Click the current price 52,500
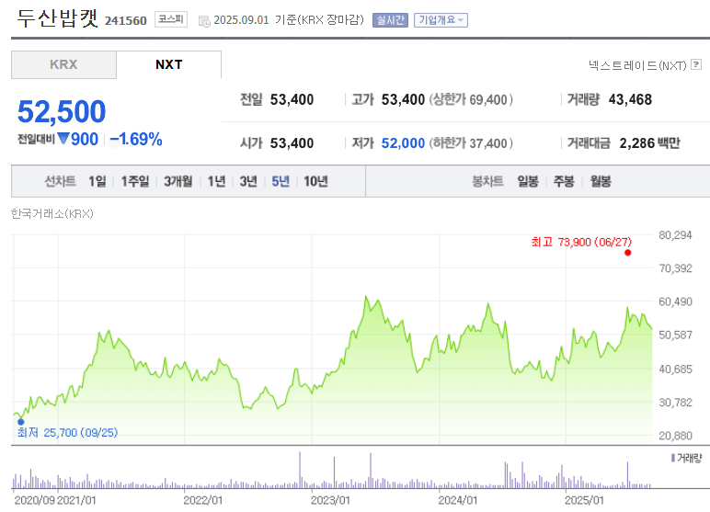This screenshot has width=710, height=512. (x=62, y=111)
